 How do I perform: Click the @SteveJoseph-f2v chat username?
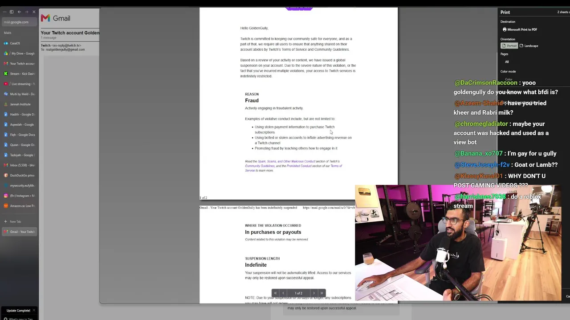click(x=482, y=164)
